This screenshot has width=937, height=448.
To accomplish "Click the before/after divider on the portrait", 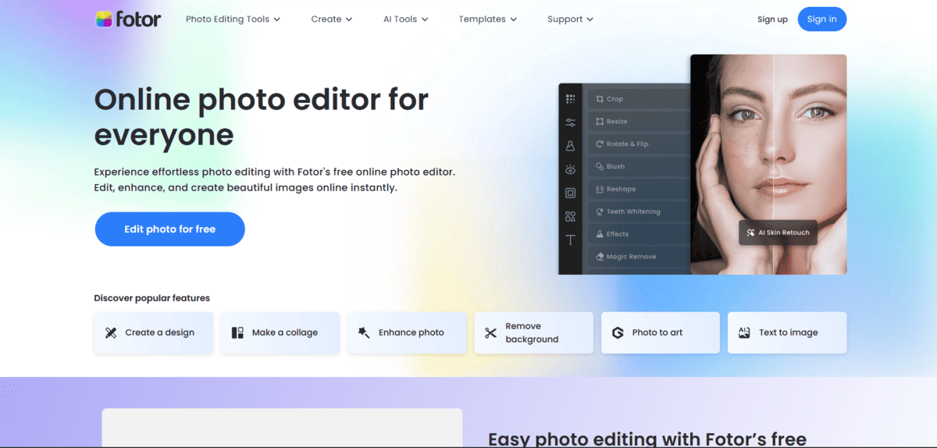I will pyautogui.click(x=773, y=156).
